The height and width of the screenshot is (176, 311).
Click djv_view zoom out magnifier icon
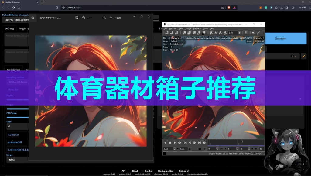pyautogui.click(x=216, y=33)
